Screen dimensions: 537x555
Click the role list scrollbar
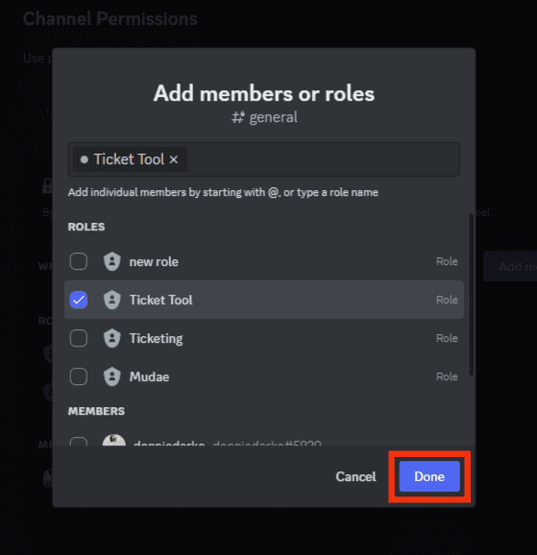pyautogui.click(x=471, y=294)
